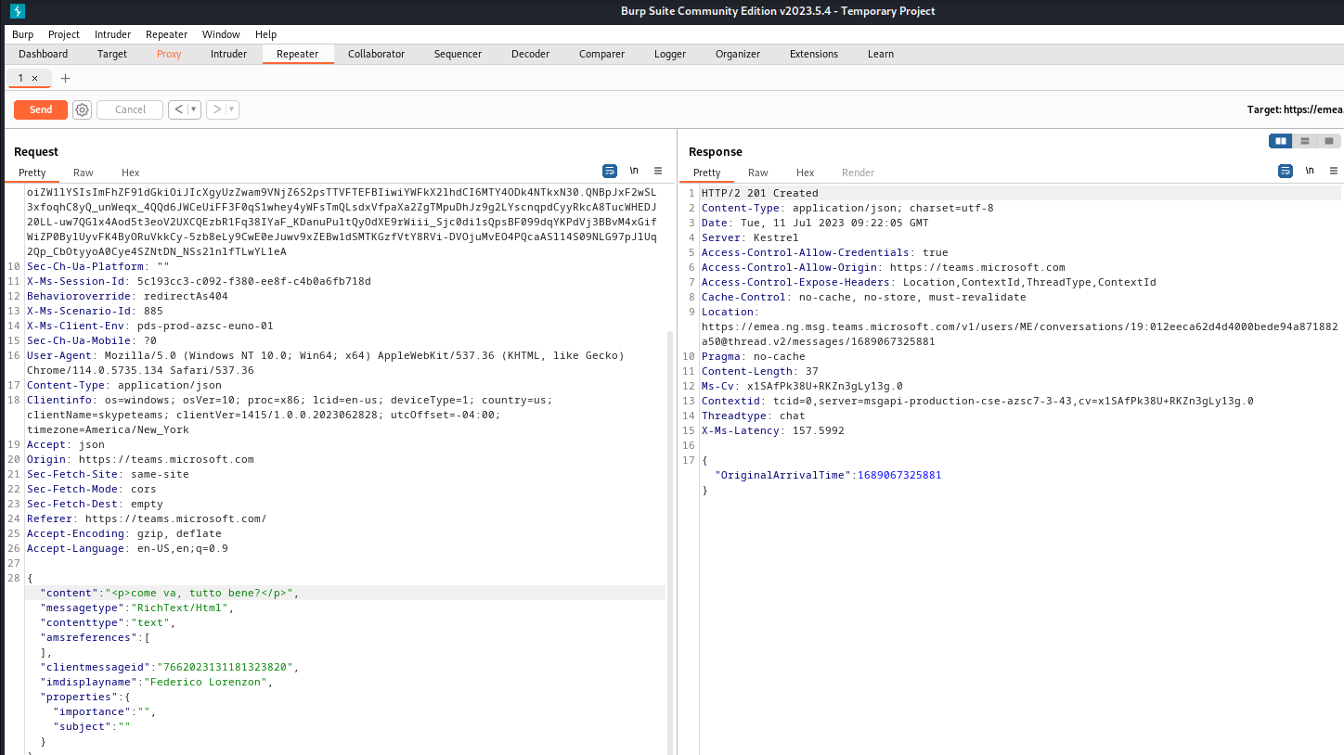
Task: Switch to the Sequencer tab
Action: pos(458,54)
